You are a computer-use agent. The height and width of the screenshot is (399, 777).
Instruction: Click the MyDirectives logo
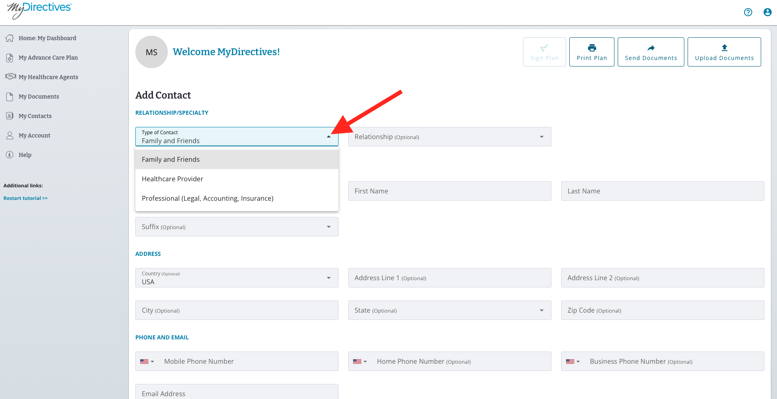tap(39, 10)
